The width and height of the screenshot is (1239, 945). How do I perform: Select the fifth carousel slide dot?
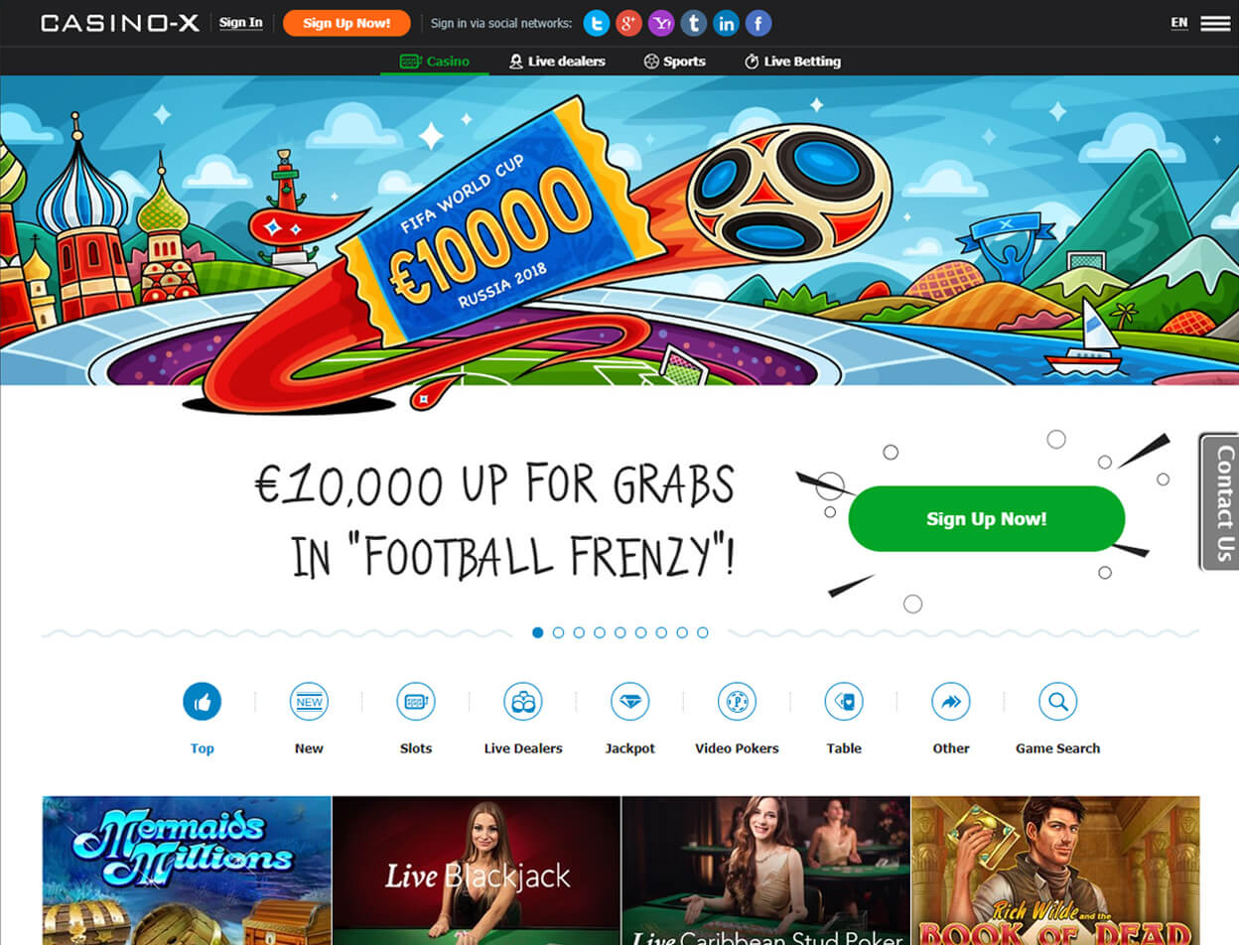tap(620, 632)
